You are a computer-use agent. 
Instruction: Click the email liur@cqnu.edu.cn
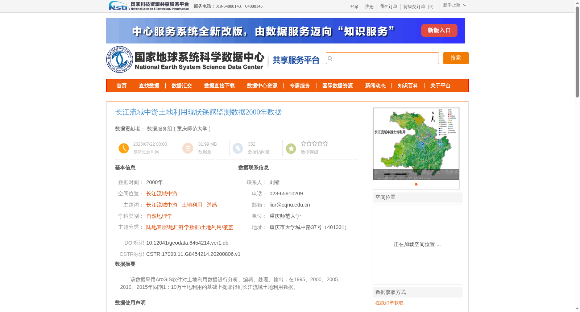coord(290,205)
